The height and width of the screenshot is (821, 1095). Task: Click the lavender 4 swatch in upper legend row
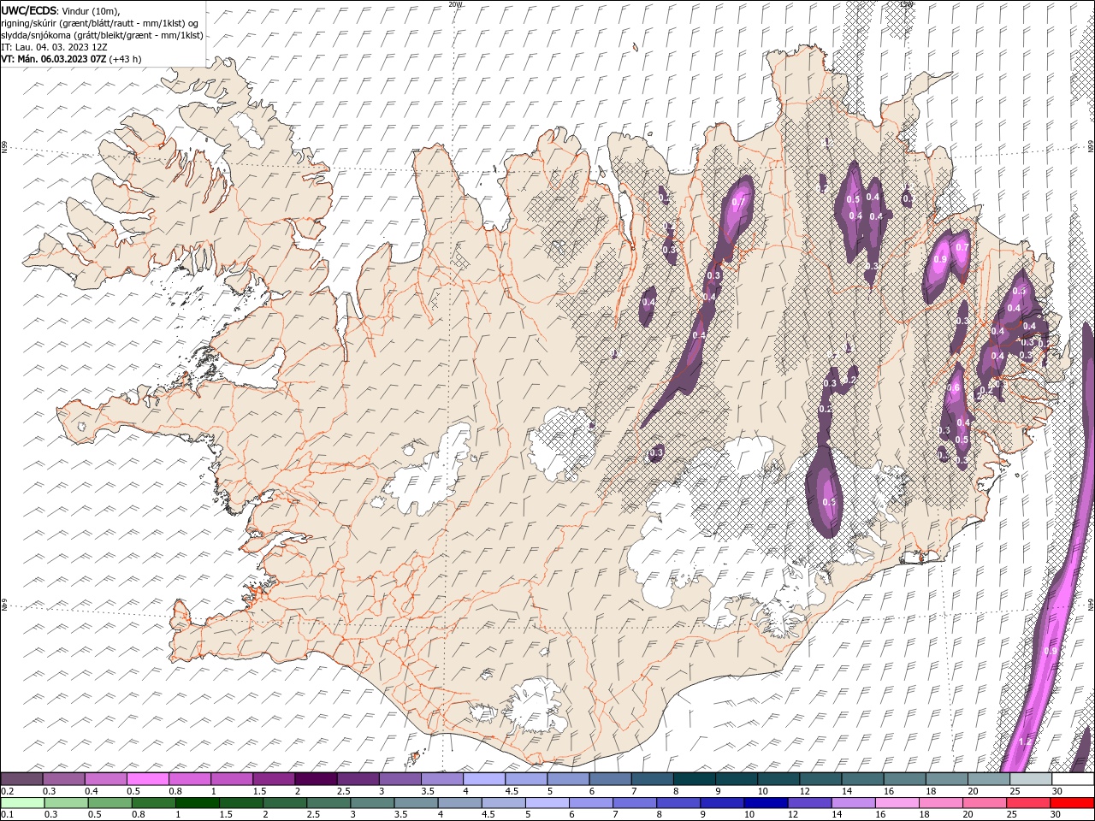click(482, 779)
